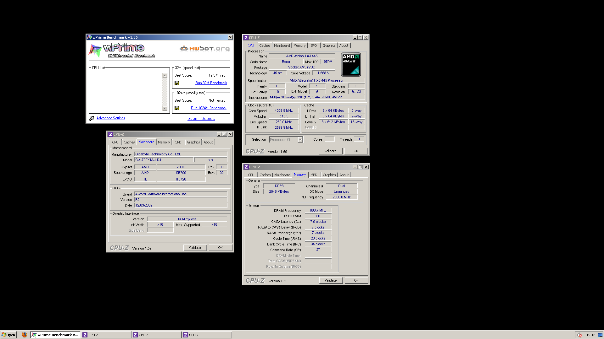Click OK in the Memory window

(356, 280)
